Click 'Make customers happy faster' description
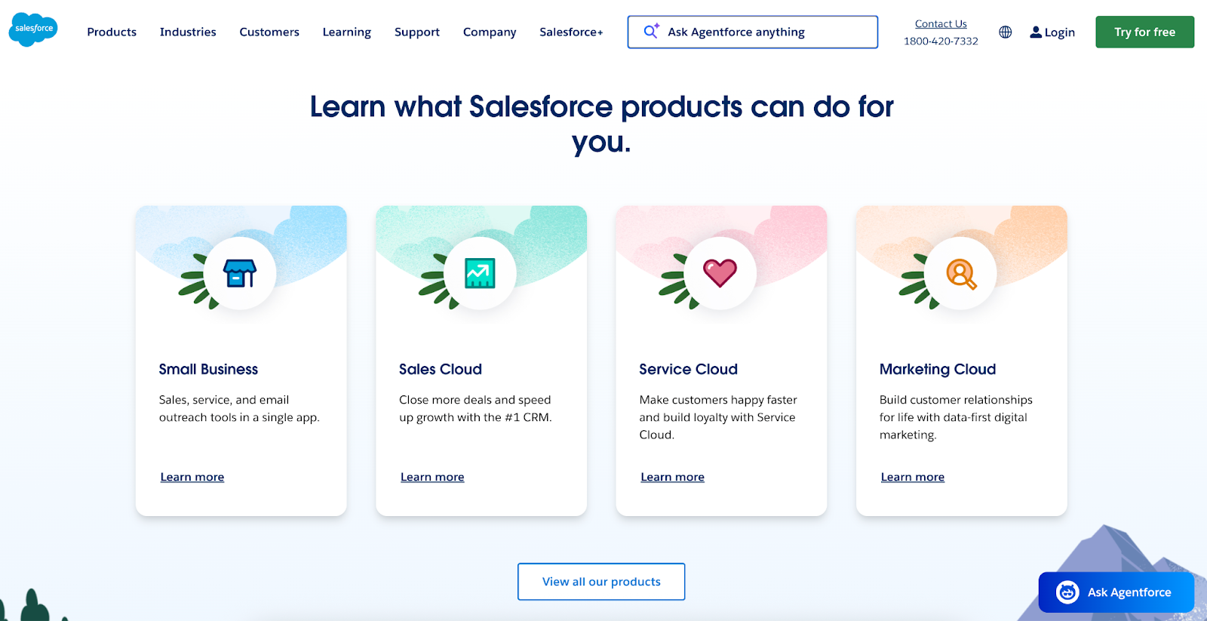Image resolution: width=1207 pixels, height=621 pixels. pos(718,417)
